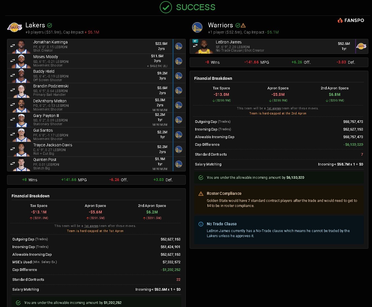The width and height of the screenshot is (372, 307).
Task: Click Jonathan Kuminga's $22.5M salary
Action: (x=161, y=44)
